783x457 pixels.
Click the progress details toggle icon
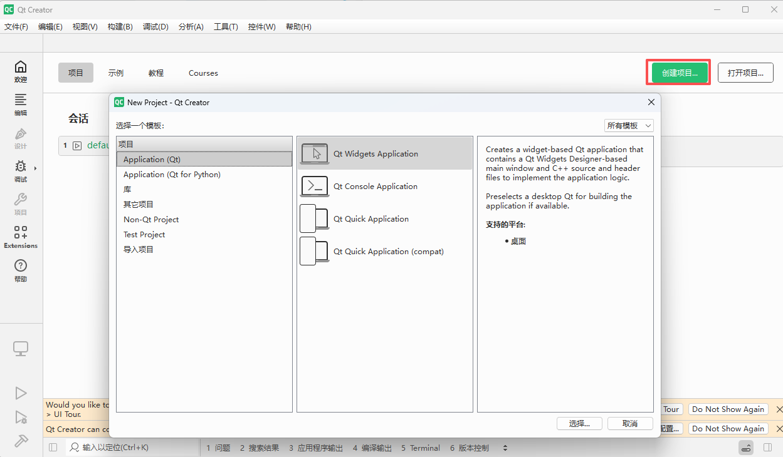point(746,448)
